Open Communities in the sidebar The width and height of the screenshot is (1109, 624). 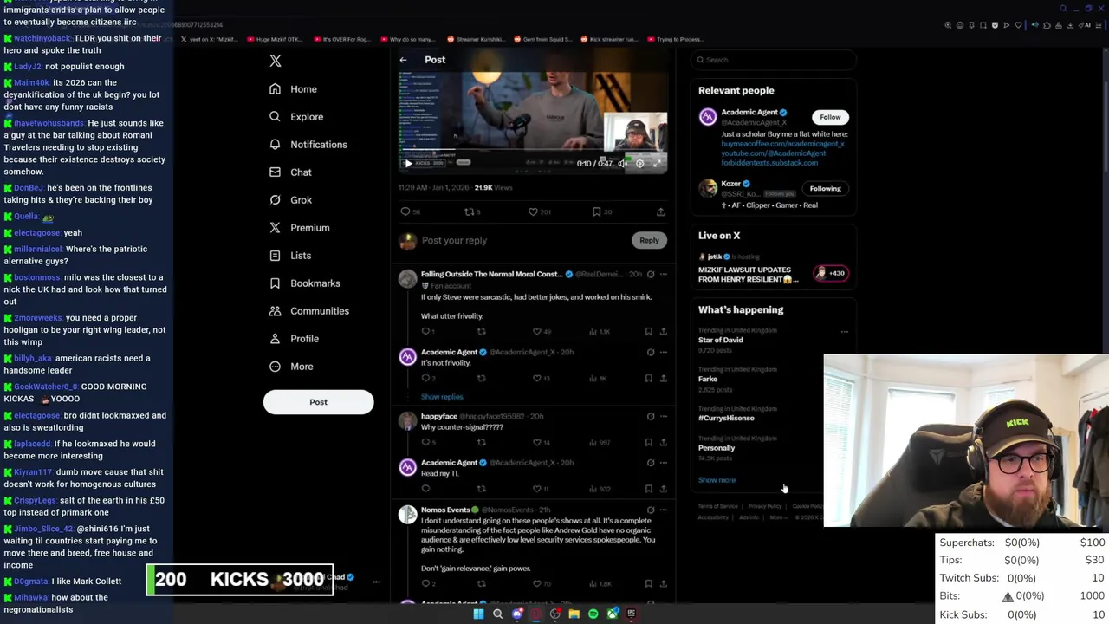[308, 311]
